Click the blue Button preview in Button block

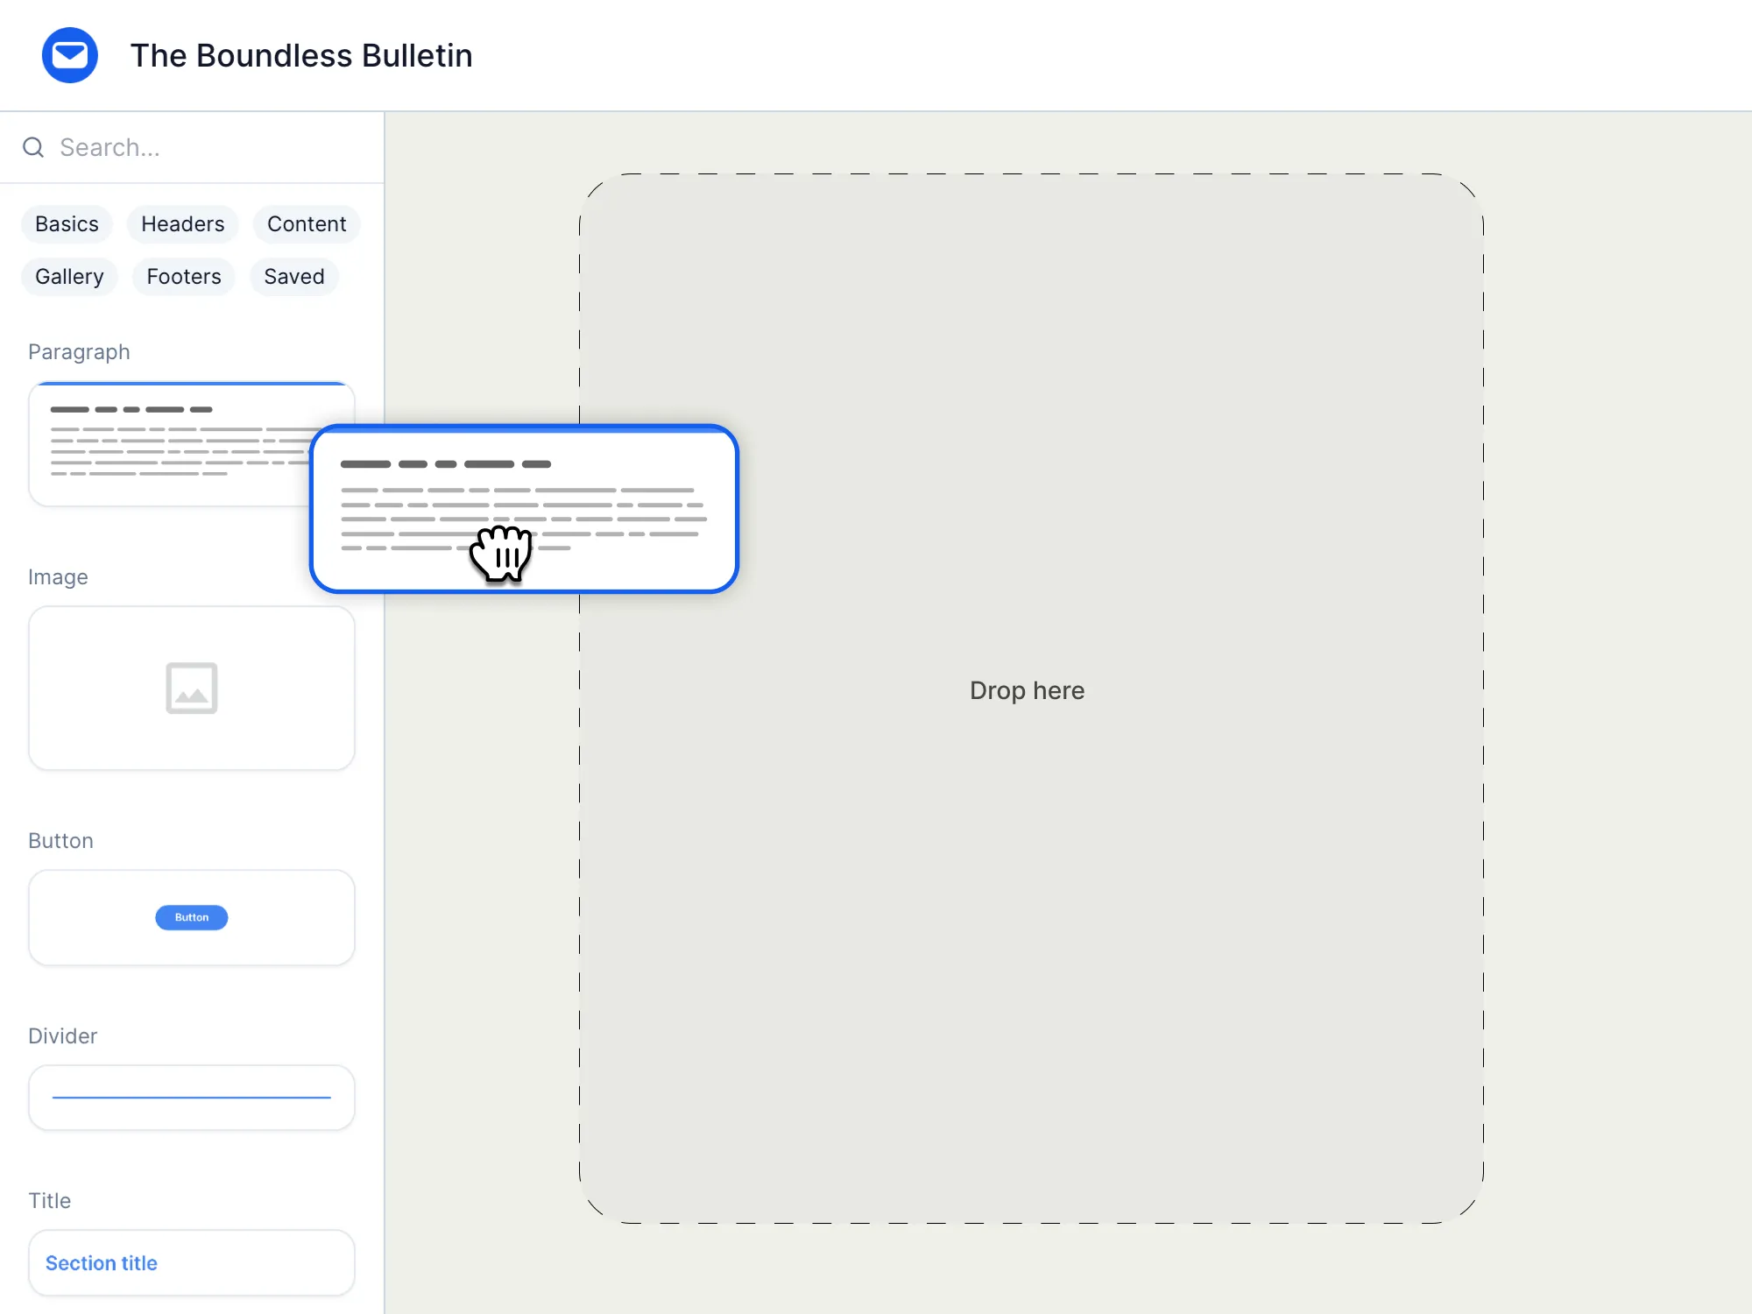(x=191, y=917)
